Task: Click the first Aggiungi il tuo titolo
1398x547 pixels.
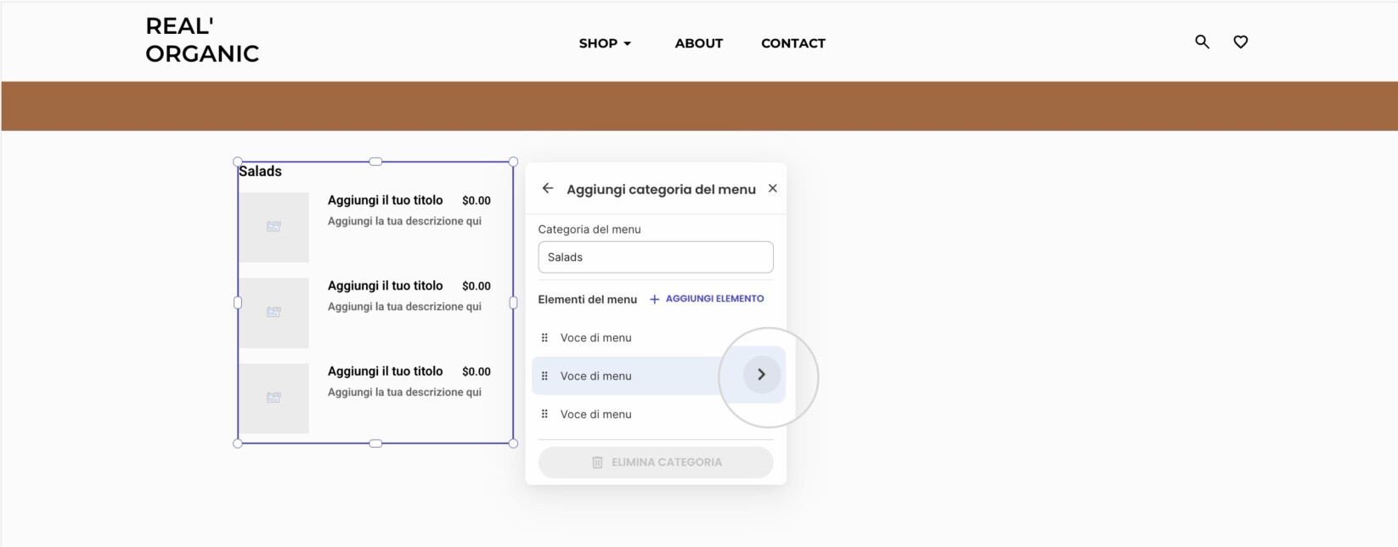Action: pos(386,200)
